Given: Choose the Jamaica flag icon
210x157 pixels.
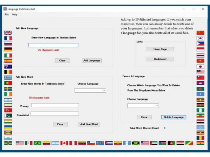Looking at the screenshot, I should [x=136, y=143].
